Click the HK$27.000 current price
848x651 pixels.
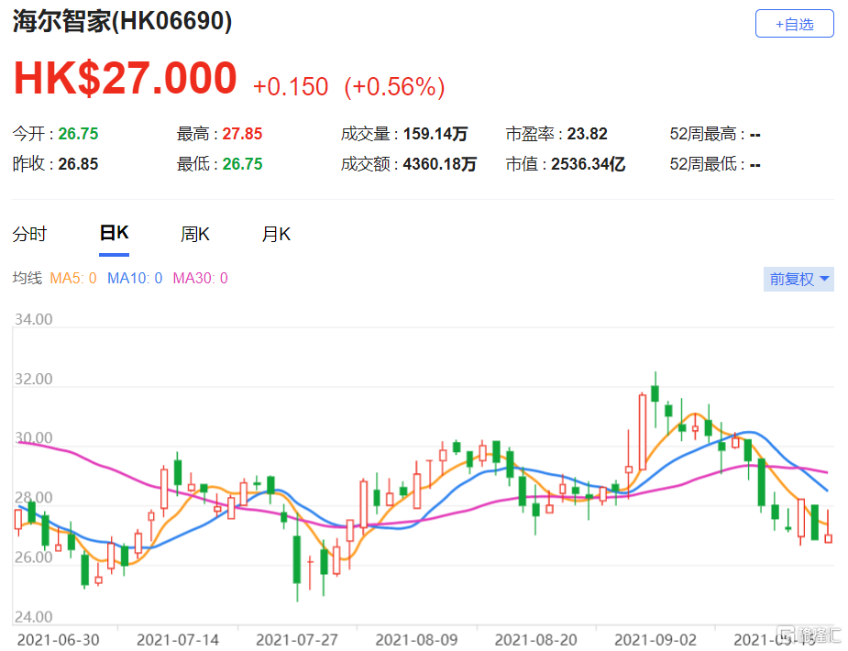(125, 79)
